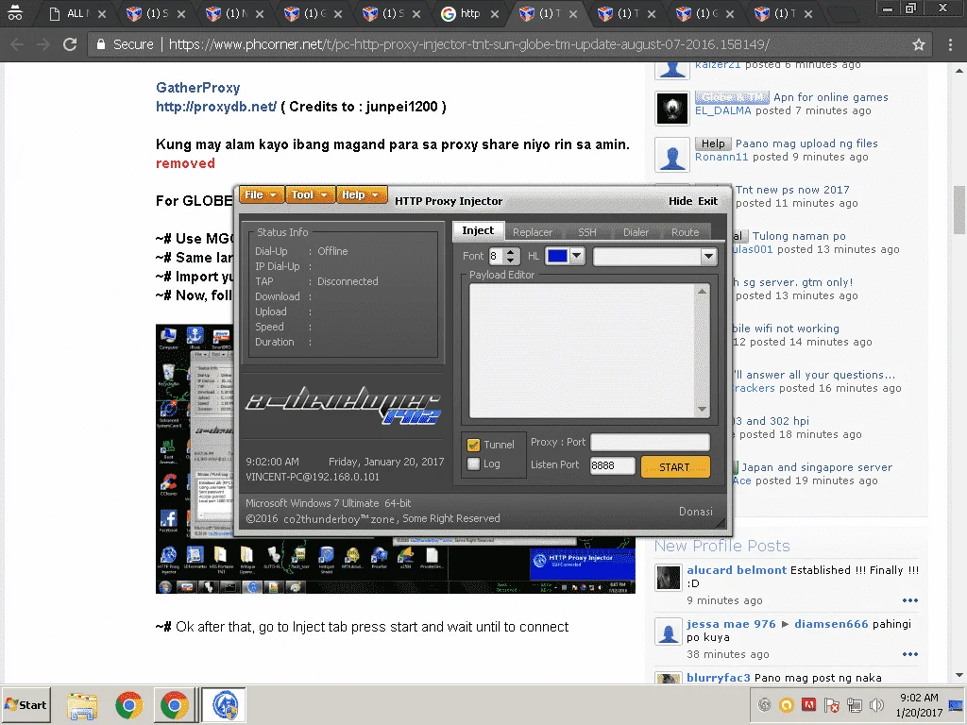
Task: Click the red Adobe tray icon
Action: (x=808, y=704)
